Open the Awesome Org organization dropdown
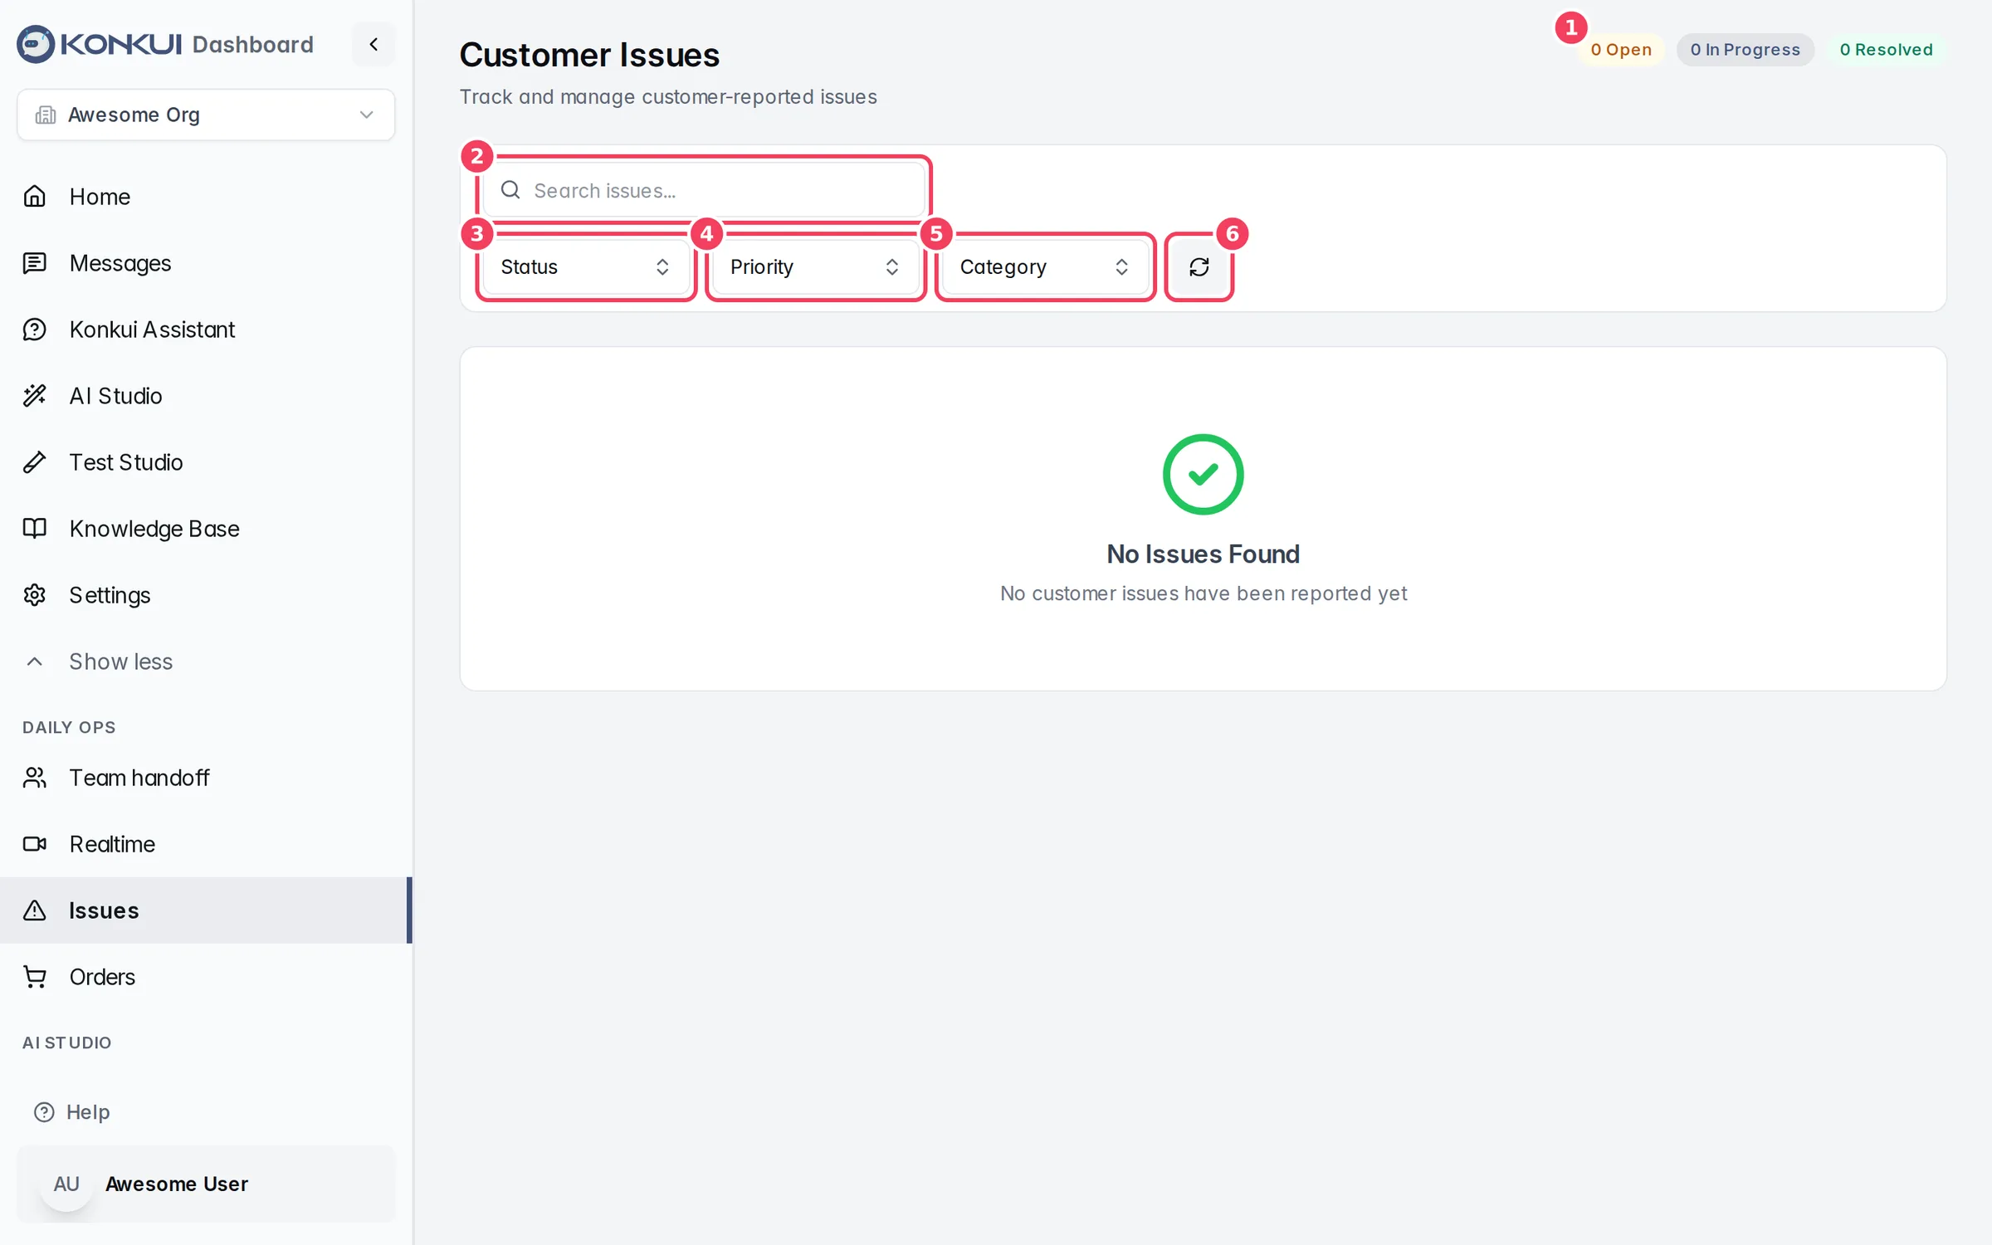 [206, 115]
